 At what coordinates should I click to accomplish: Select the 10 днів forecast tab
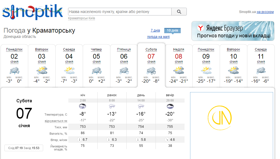[172, 30]
